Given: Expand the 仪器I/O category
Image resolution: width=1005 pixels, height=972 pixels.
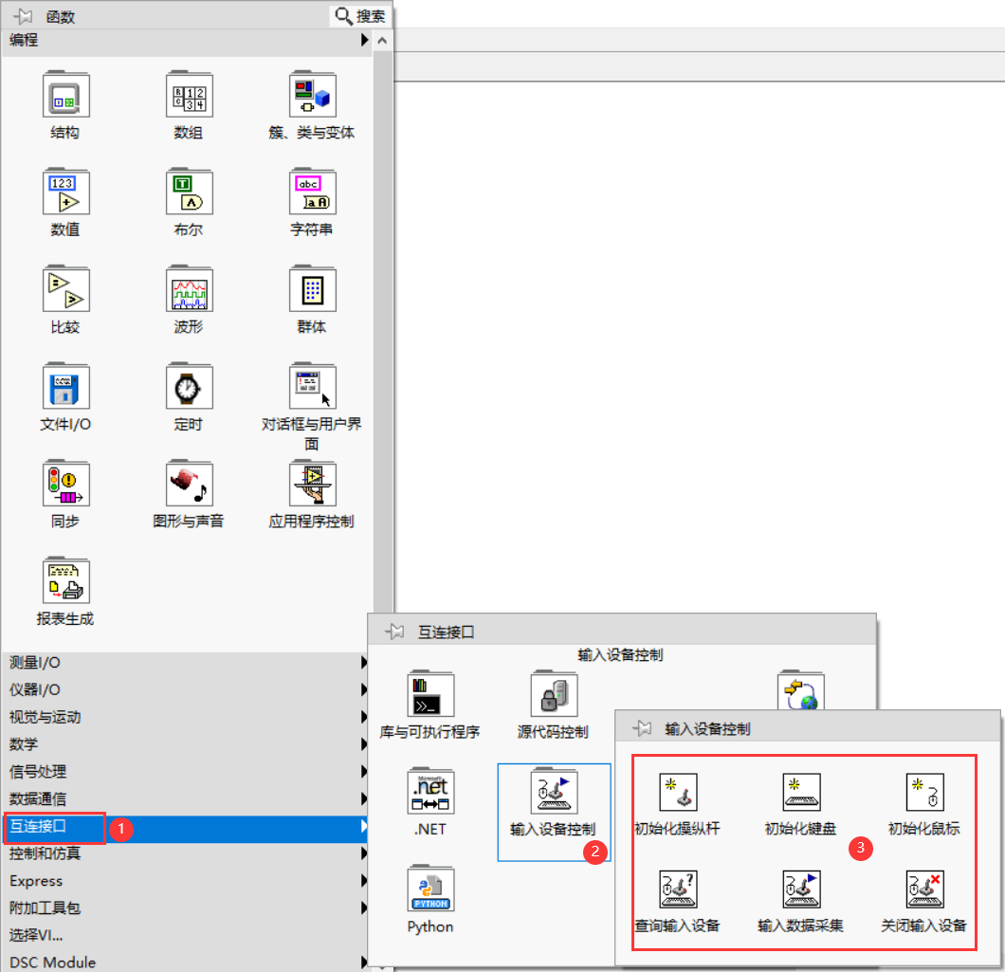Looking at the screenshot, I should 186,689.
